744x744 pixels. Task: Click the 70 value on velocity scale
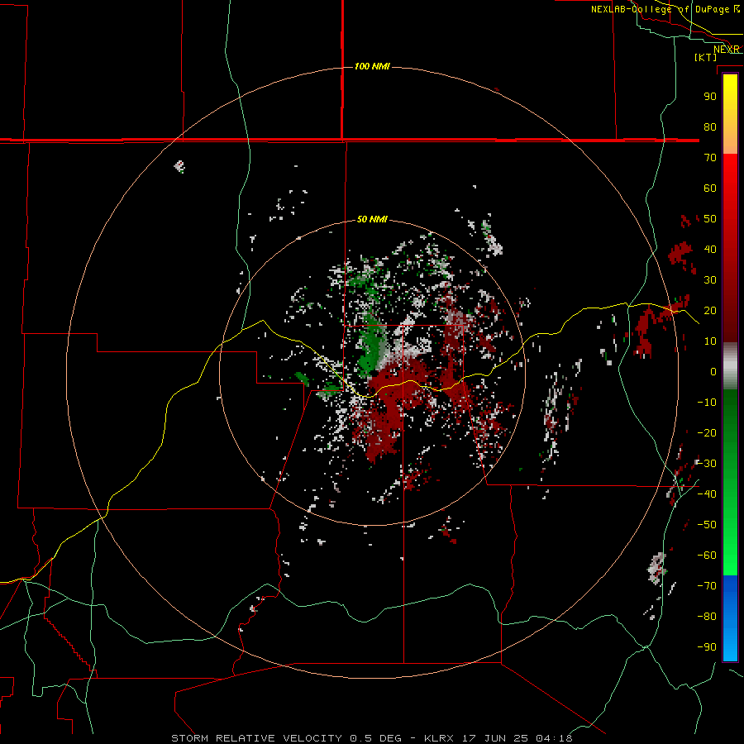tap(710, 158)
